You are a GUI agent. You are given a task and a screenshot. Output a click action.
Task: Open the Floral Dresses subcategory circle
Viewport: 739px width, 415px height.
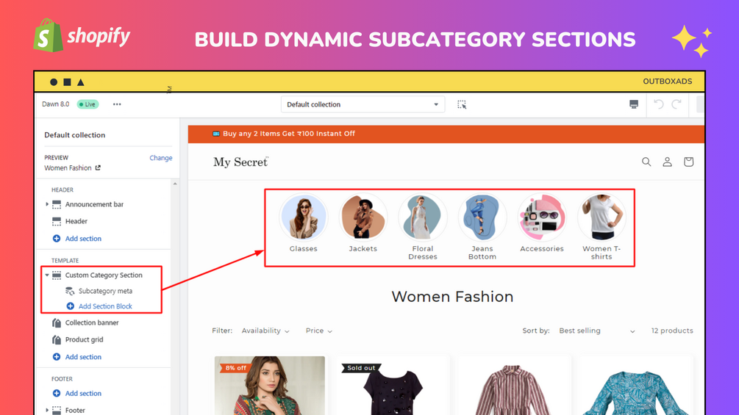(x=423, y=217)
